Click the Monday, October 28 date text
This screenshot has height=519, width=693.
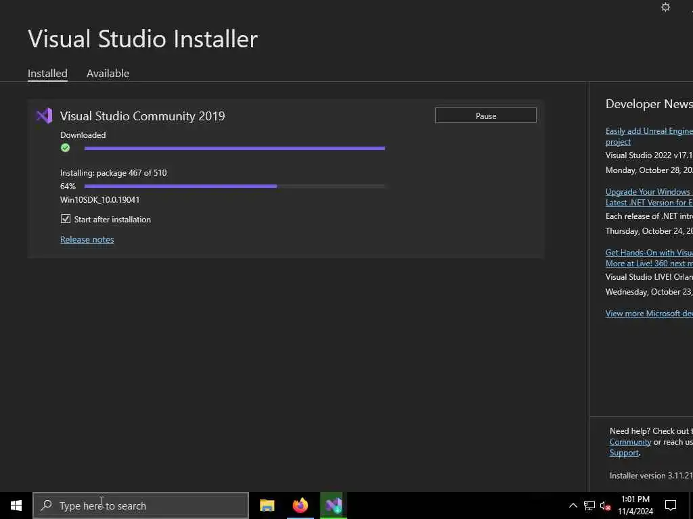649,170
